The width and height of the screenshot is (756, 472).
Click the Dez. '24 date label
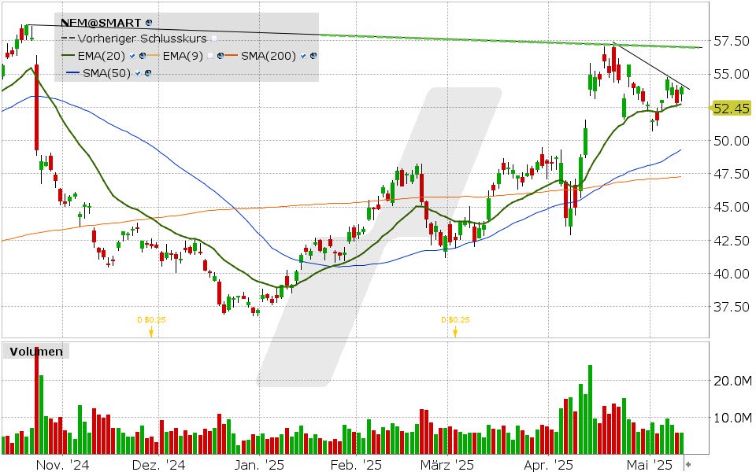(x=158, y=465)
